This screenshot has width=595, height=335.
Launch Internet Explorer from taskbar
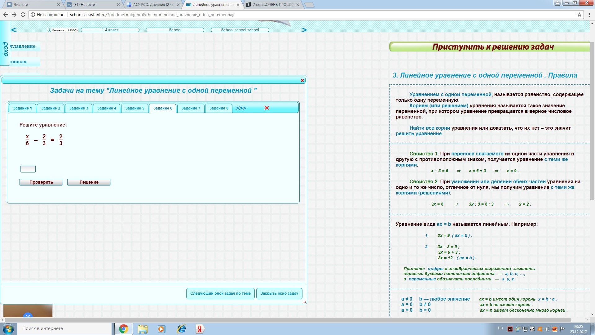(181, 329)
